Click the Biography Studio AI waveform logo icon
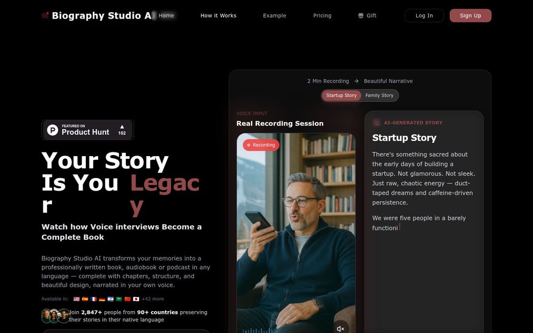This screenshot has height=333, width=533. point(45,15)
